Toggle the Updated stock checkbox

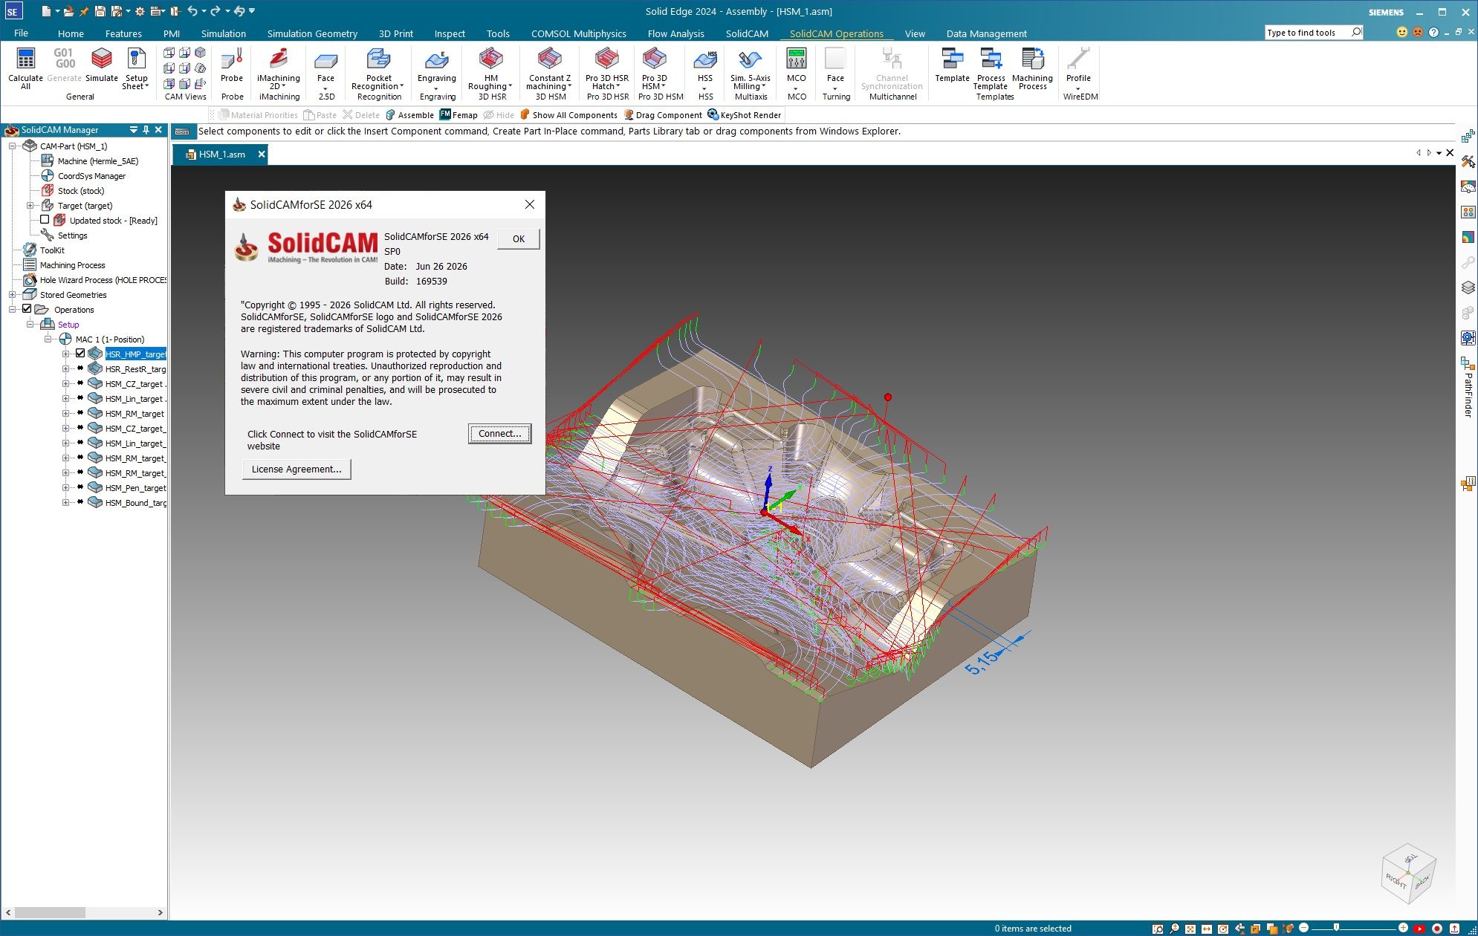(x=45, y=220)
